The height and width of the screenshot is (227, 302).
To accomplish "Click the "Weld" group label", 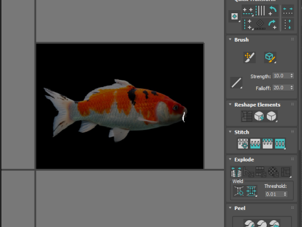I will click(x=238, y=181).
